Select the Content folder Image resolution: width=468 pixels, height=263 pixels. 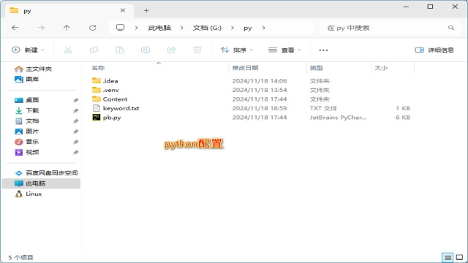115,99
